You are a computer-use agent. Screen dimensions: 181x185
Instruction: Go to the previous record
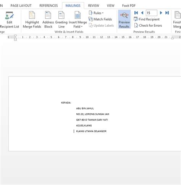142,13
